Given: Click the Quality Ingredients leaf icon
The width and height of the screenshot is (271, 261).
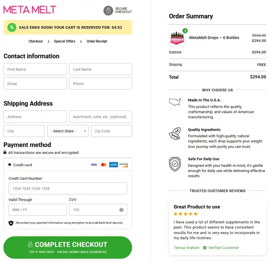Looking at the screenshot, I should pos(175,133).
